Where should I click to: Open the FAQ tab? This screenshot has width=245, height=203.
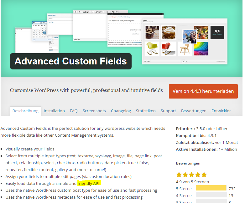tap(74, 111)
